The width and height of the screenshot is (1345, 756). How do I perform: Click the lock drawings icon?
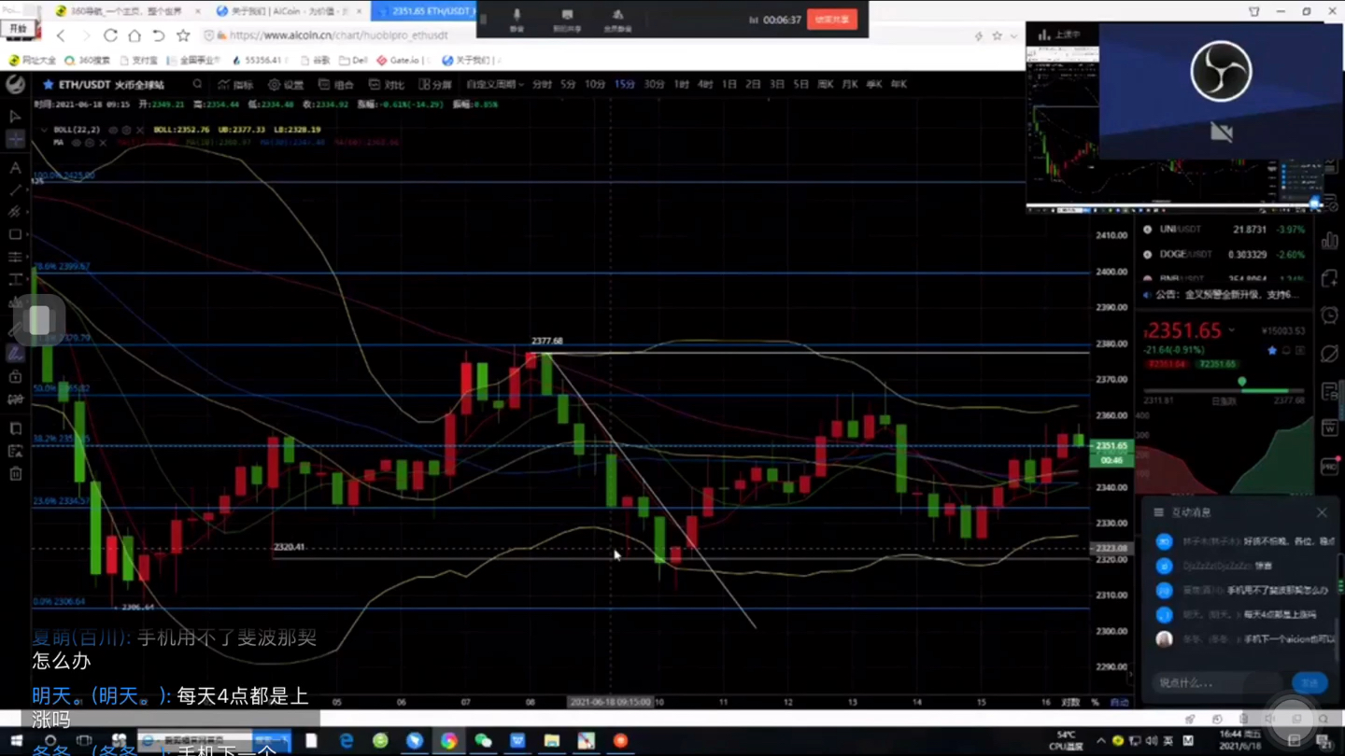tap(15, 377)
